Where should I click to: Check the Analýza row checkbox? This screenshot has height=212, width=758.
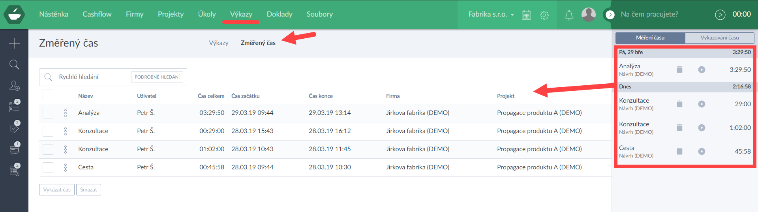point(48,113)
